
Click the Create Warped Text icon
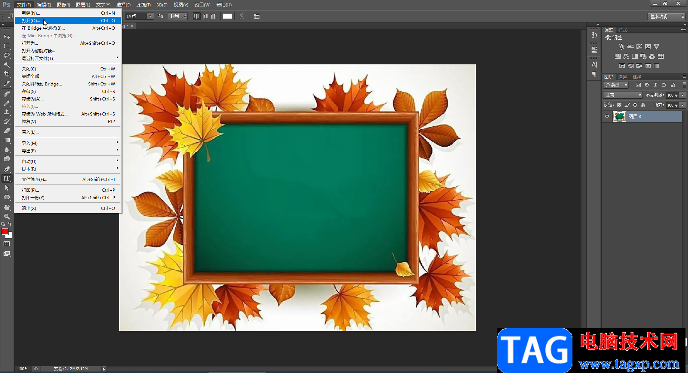(x=242, y=16)
